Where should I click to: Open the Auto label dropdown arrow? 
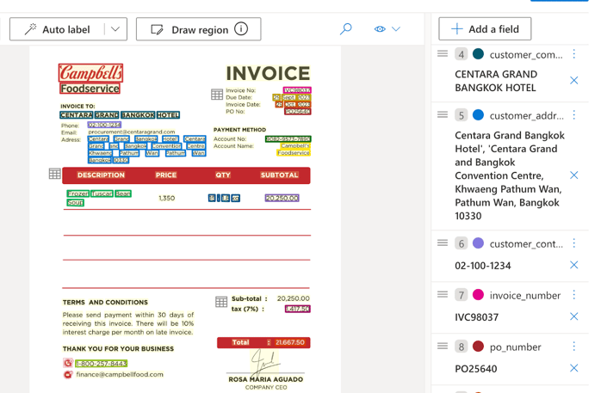[x=115, y=29]
